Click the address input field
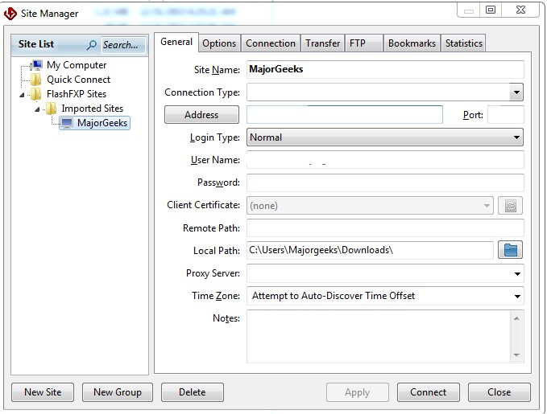The image size is (547, 414). tap(345, 115)
